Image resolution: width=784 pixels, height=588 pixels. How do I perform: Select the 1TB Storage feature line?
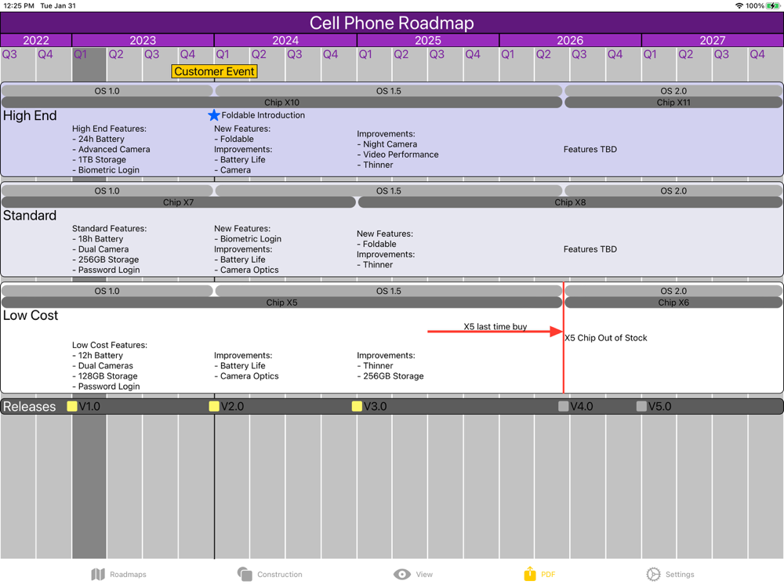[99, 160]
